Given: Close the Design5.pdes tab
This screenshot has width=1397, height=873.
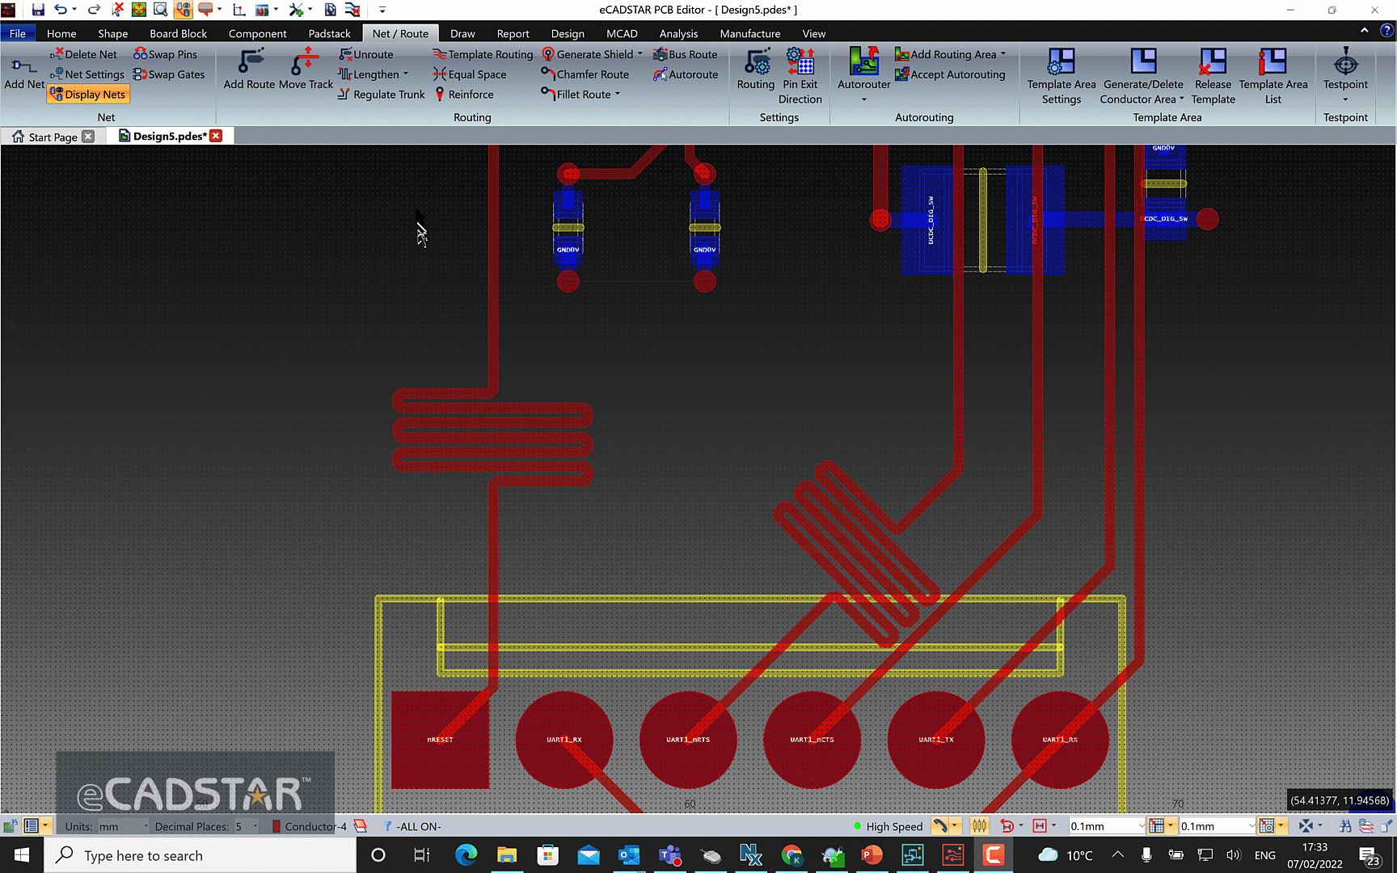Looking at the screenshot, I should pyautogui.click(x=216, y=136).
